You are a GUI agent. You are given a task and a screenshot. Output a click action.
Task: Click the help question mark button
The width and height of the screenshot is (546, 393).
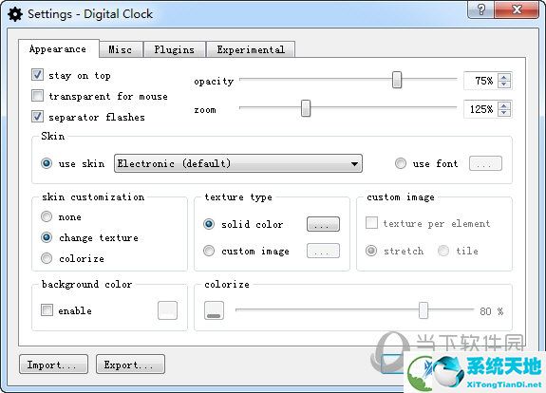480,9
